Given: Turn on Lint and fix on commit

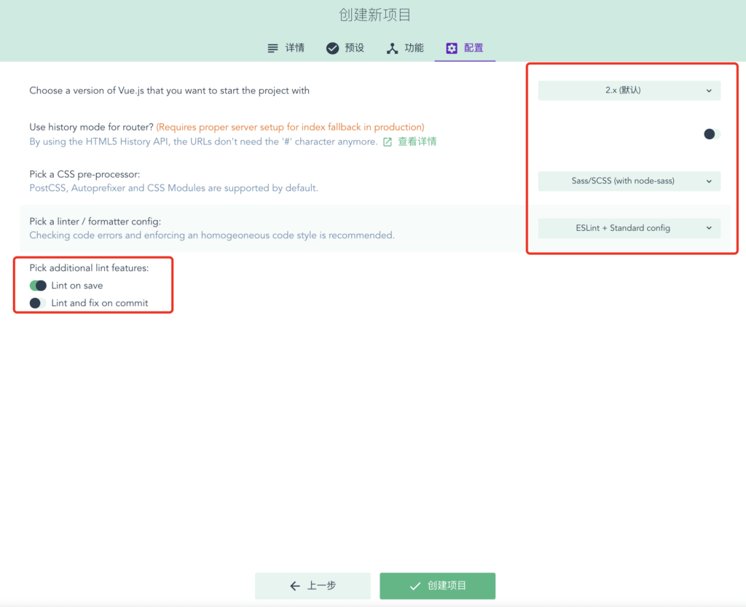Looking at the screenshot, I should pos(38,303).
